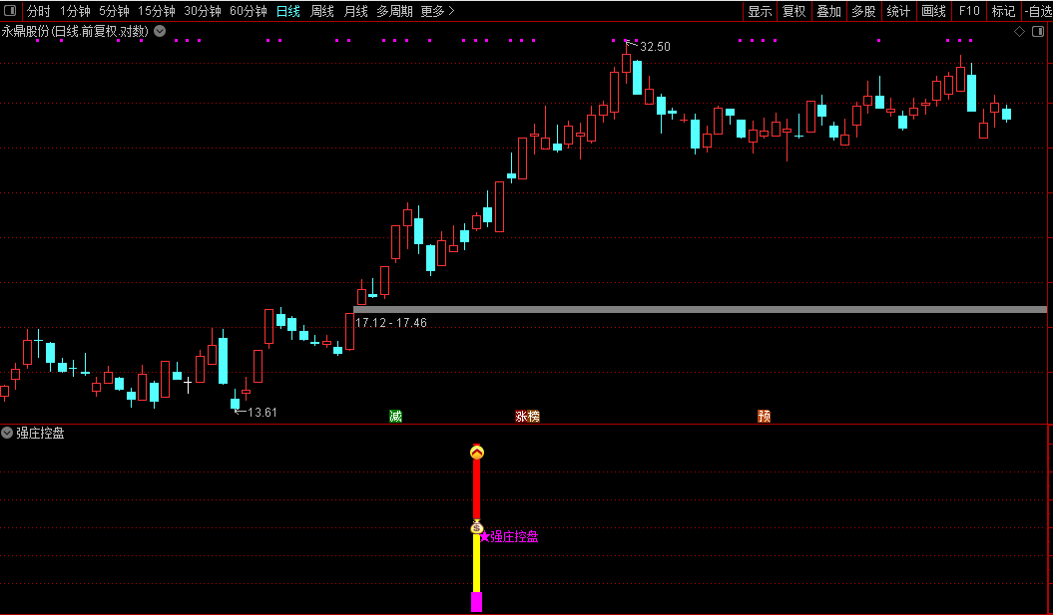The height and width of the screenshot is (615, 1053).
Task: Click the 标记 mark button
Action: [1003, 11]
